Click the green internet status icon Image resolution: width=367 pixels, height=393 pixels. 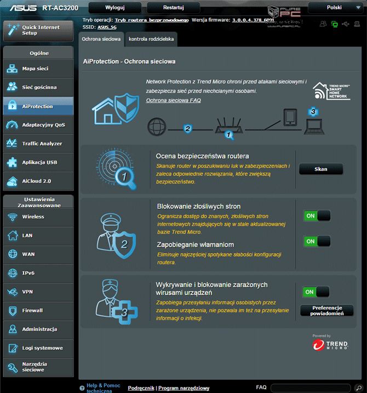(x=335, y=24)
